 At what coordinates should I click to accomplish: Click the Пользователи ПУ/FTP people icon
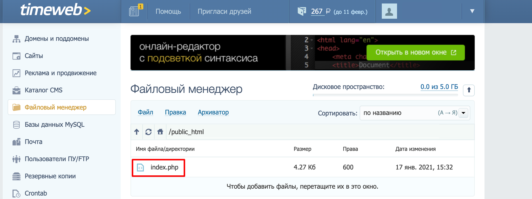[16, 159]
